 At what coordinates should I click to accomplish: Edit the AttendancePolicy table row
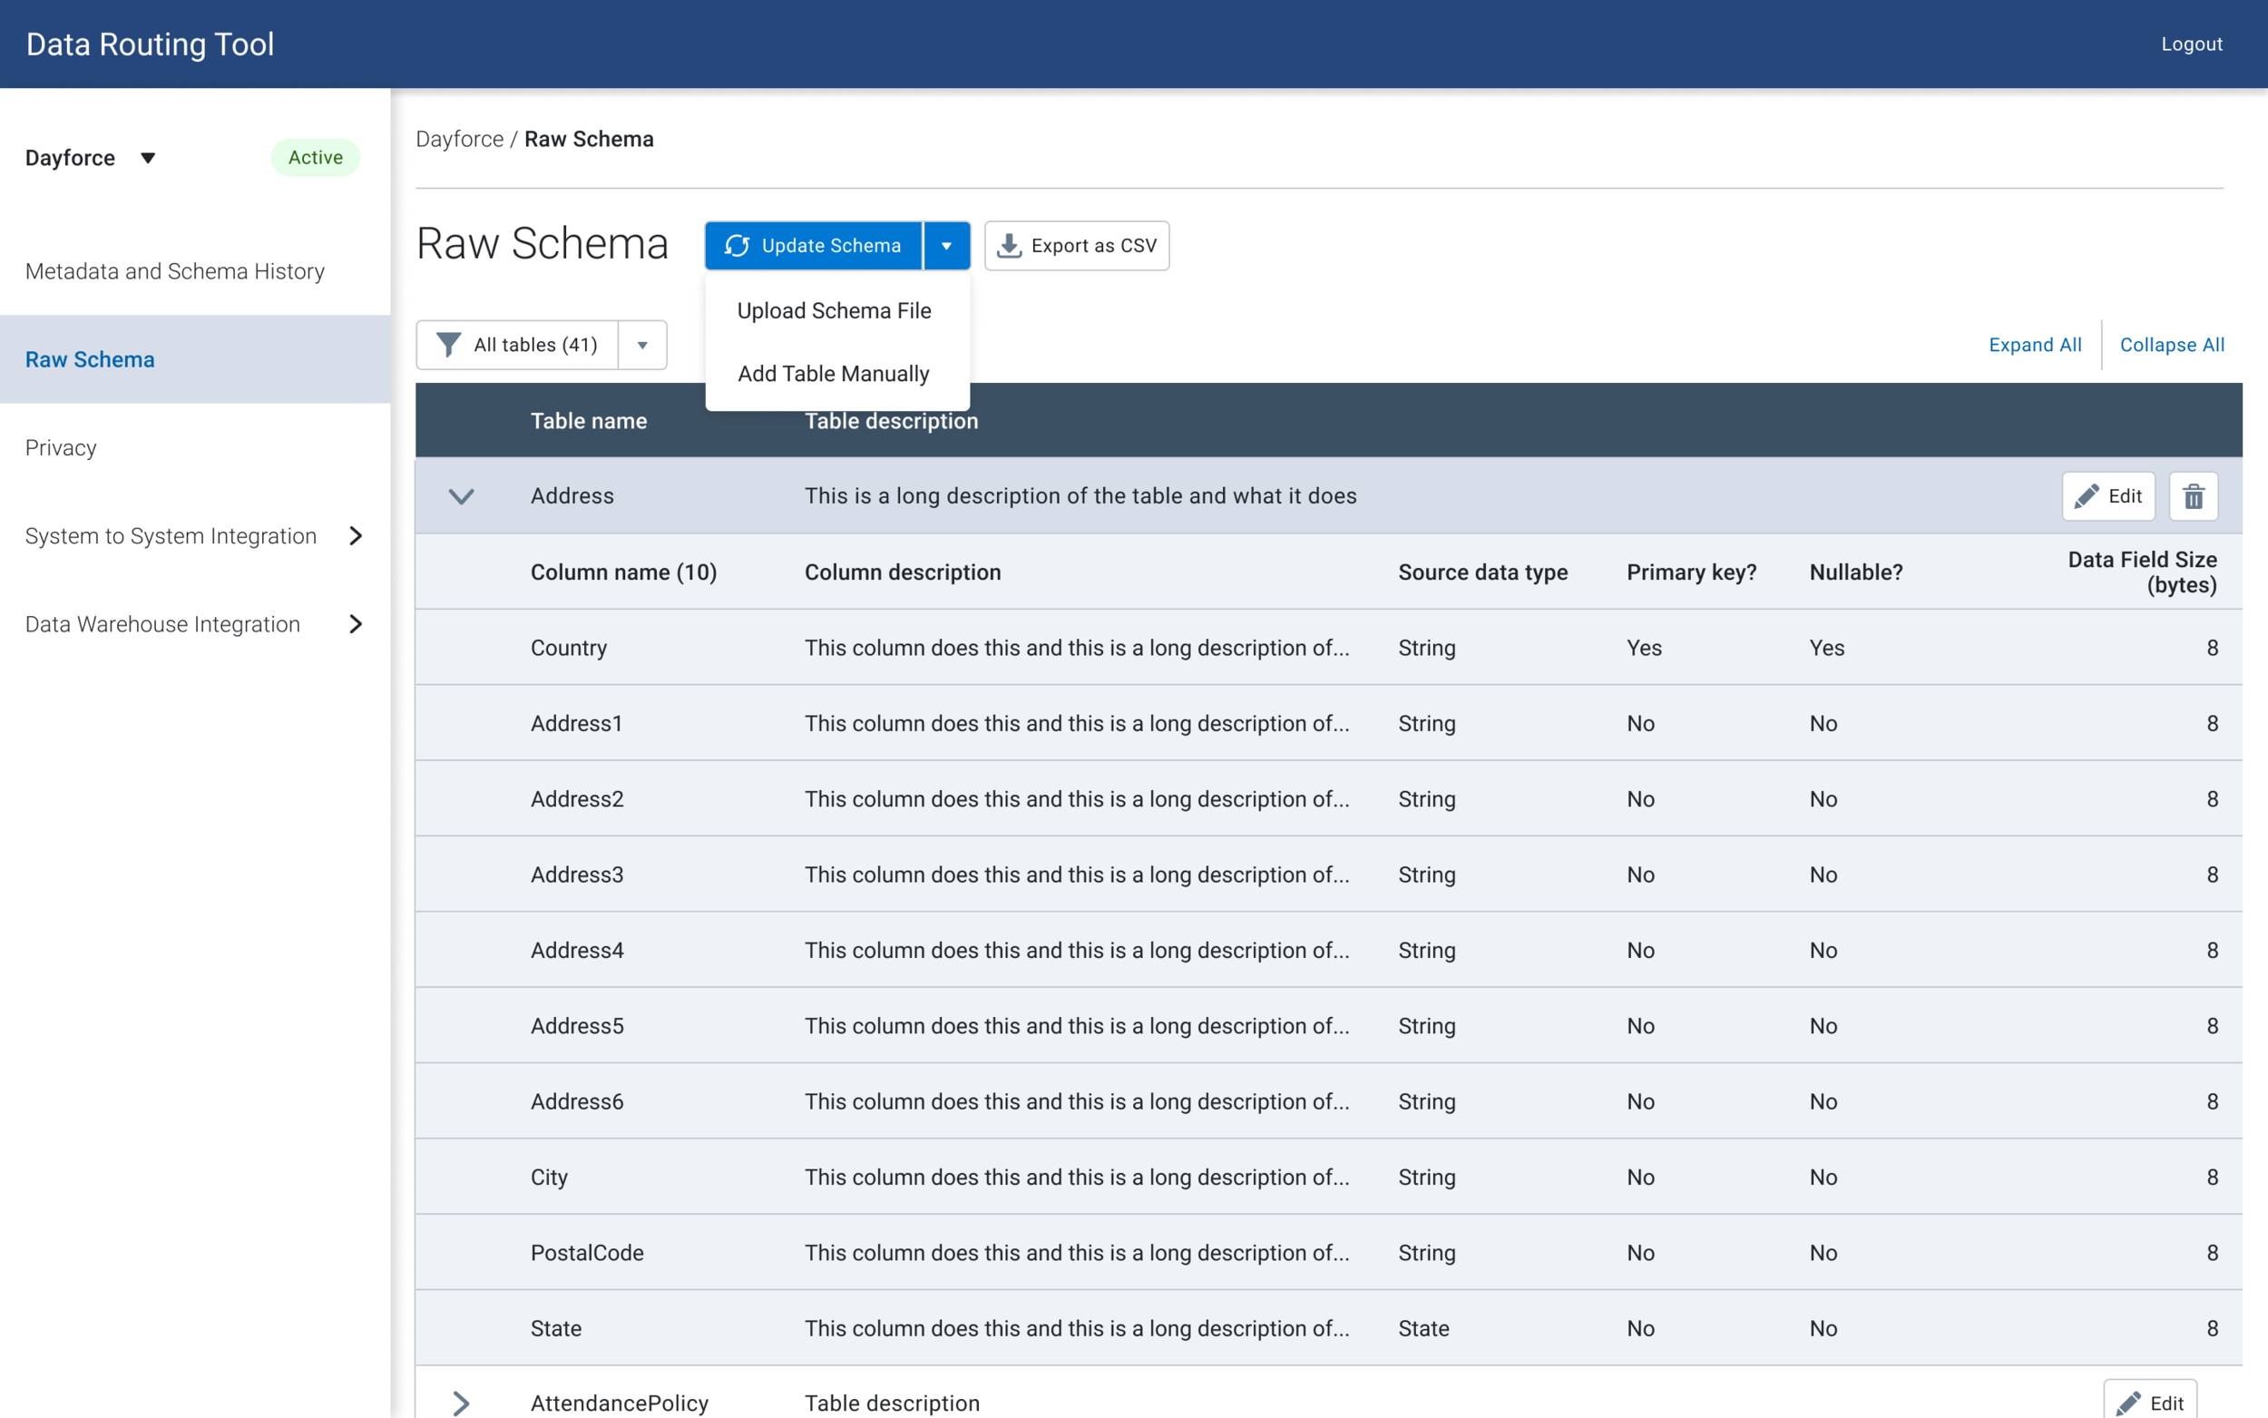pyautogui.click(x=2149, y=1402)
